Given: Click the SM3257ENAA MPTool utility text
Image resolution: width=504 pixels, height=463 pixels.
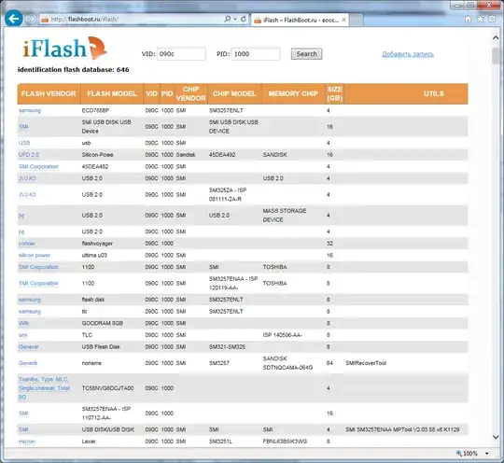Looking at the screenshot, I should pyautogui.click(x=402, y=429).
